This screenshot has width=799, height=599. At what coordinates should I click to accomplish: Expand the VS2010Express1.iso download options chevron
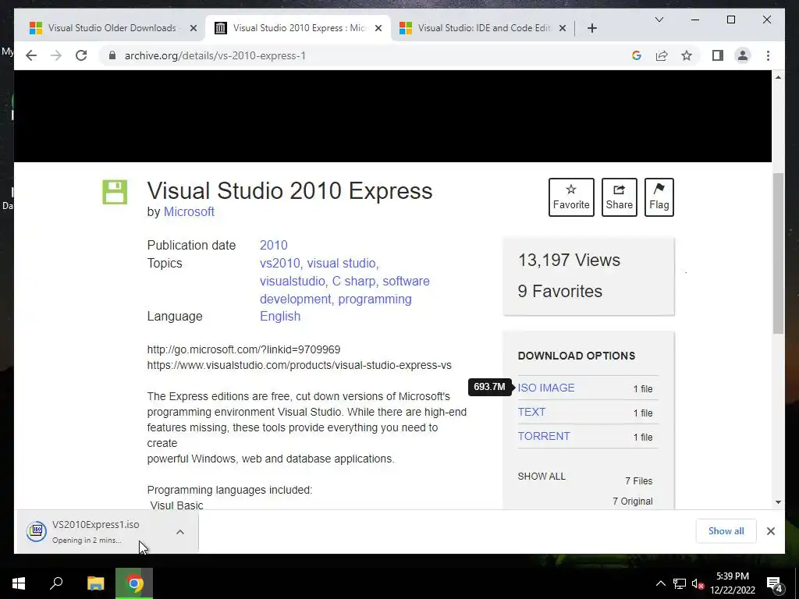point(180,532)
